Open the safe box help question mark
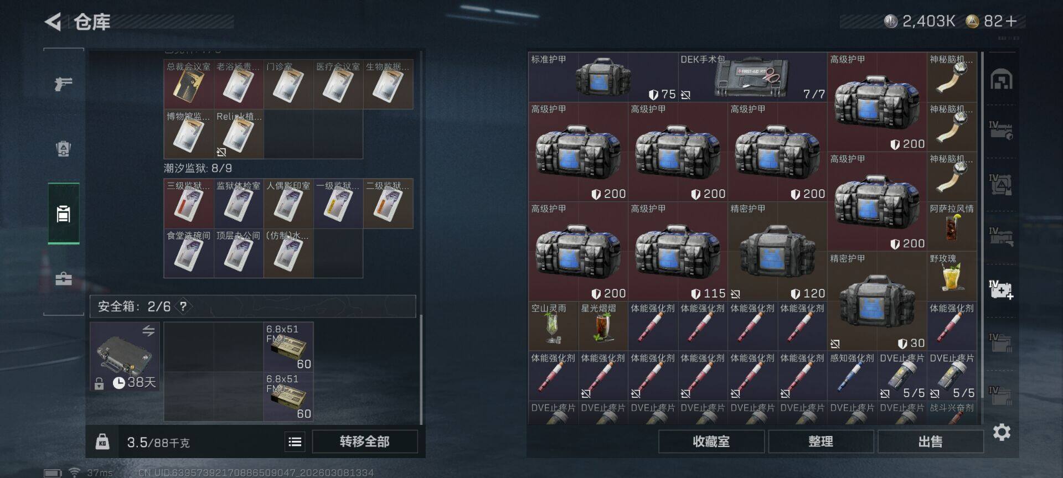 point(183,306)
